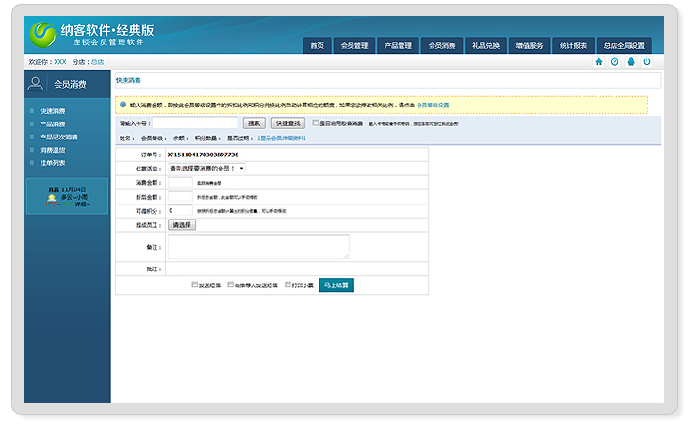Click the home icon in top-right toolbar
The image size is (688, 424).
[598, 61]
